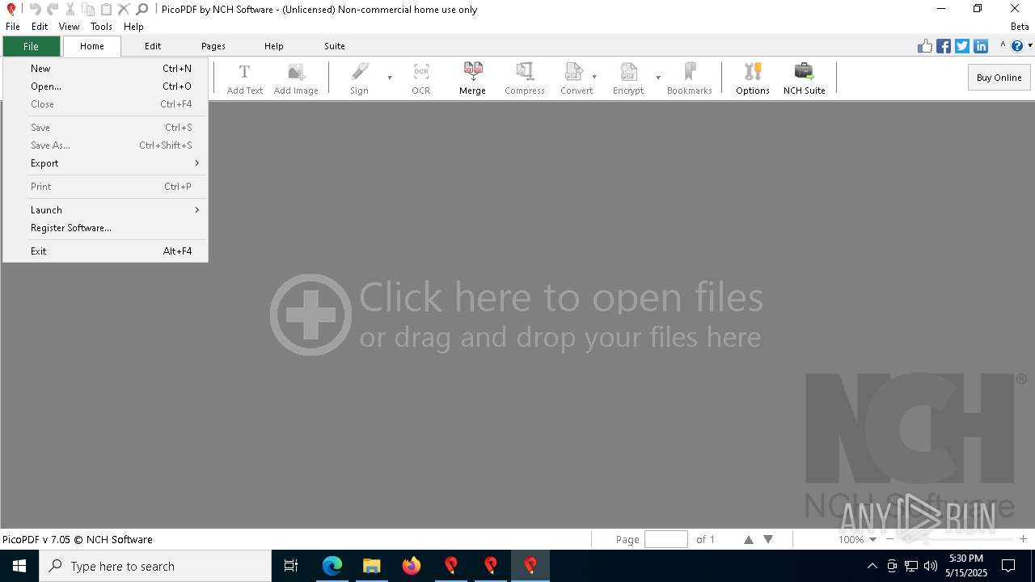Click Beta label at top right
1035x582 pixels.
[1020, 27]
